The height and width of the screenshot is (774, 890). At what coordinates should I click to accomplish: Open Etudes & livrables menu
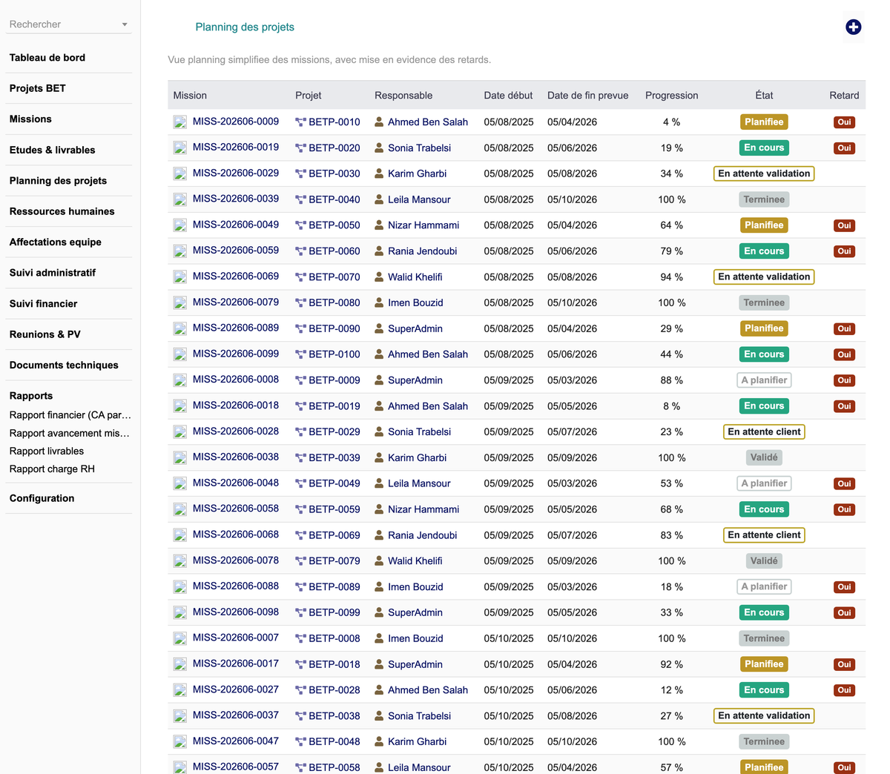click(x=53, y=150)
